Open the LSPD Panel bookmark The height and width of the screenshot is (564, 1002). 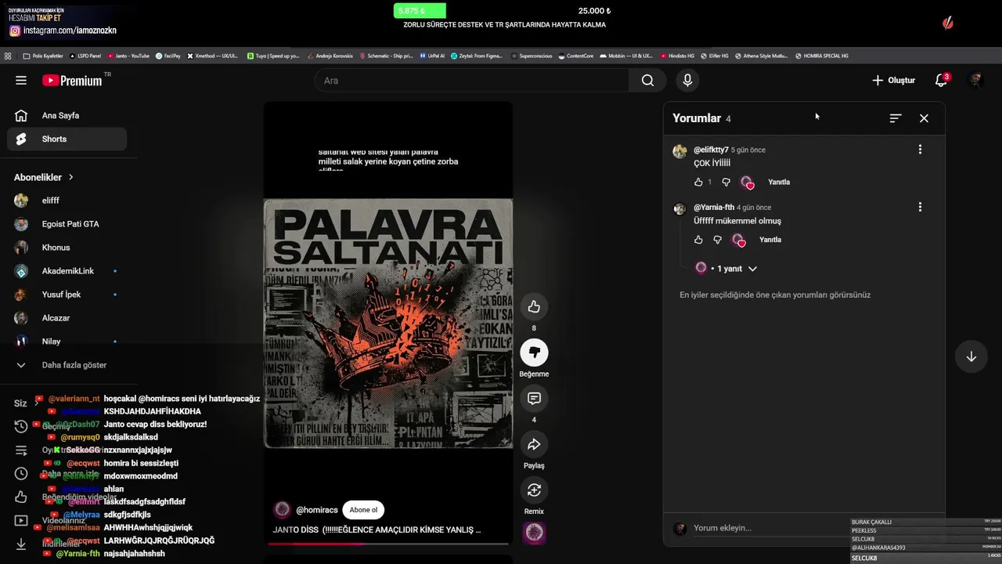pos(86,56)
